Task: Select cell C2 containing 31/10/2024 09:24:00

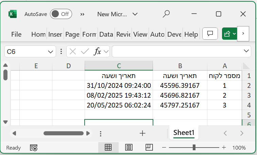Action: pyautogui.click(x=119, y=85)
